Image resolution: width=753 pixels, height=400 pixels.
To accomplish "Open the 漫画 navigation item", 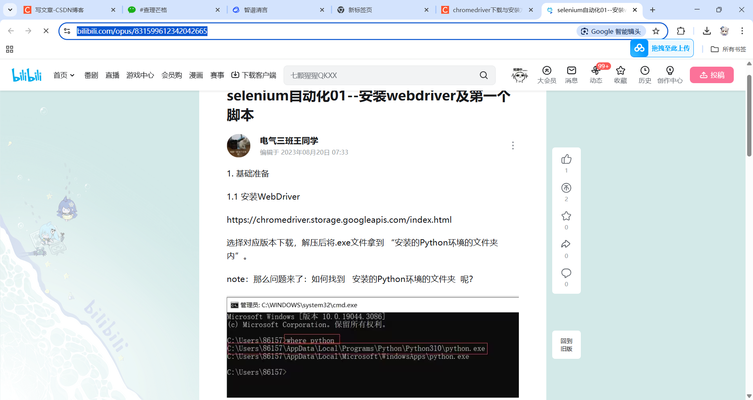I will [x=196, y=75].
